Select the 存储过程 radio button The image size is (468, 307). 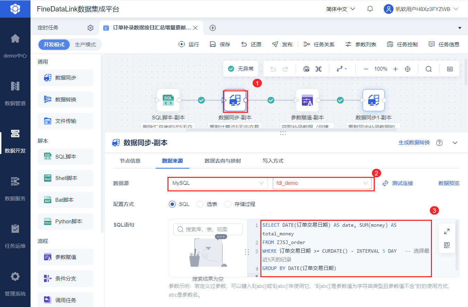click(228, 204)
